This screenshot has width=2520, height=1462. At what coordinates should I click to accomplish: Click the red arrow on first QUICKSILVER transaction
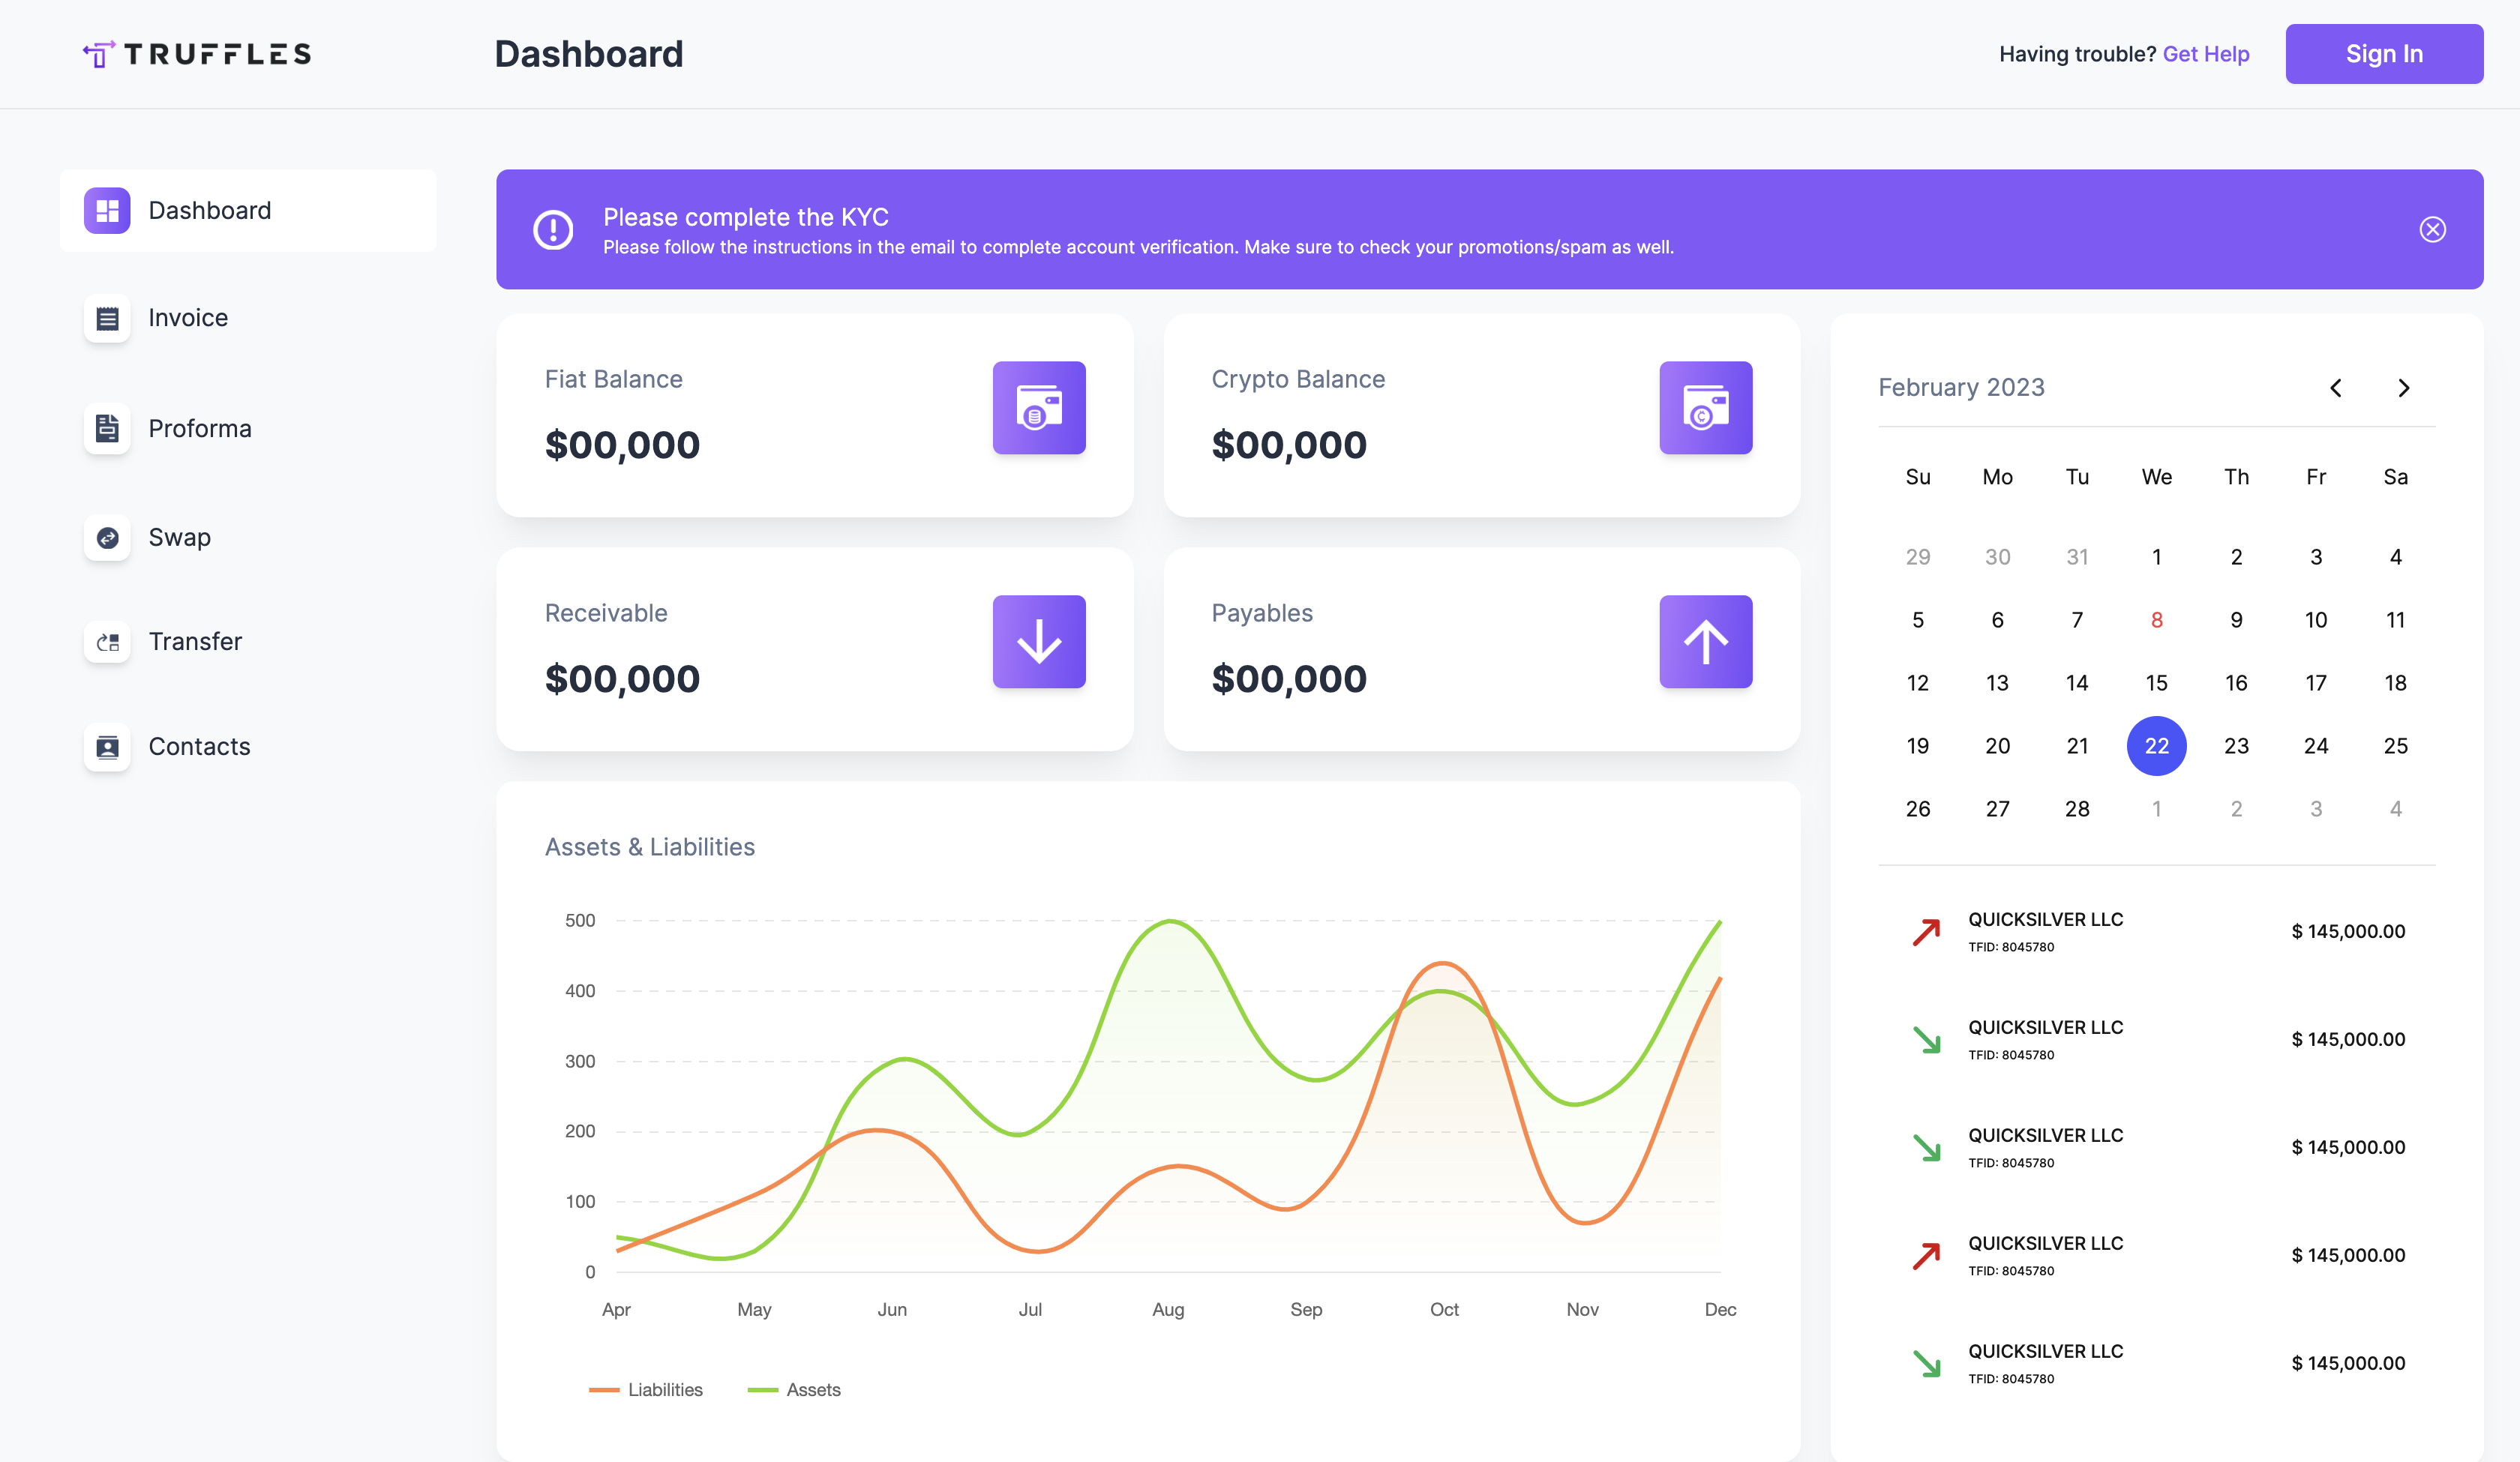tap(1926, 931)
